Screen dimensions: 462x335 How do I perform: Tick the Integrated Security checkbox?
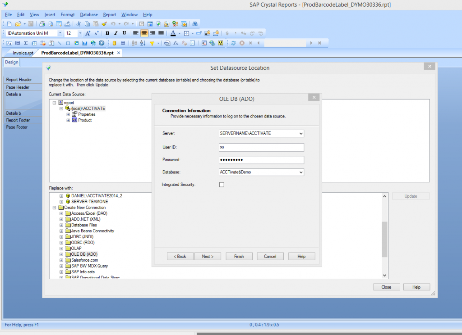point(222,185)
